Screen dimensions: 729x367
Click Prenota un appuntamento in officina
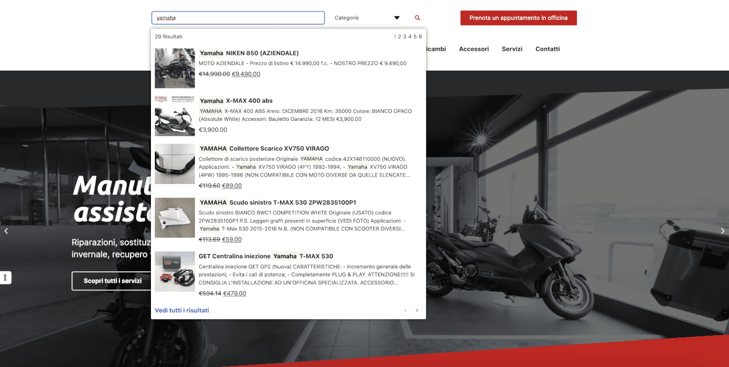[x=518, y=18]
